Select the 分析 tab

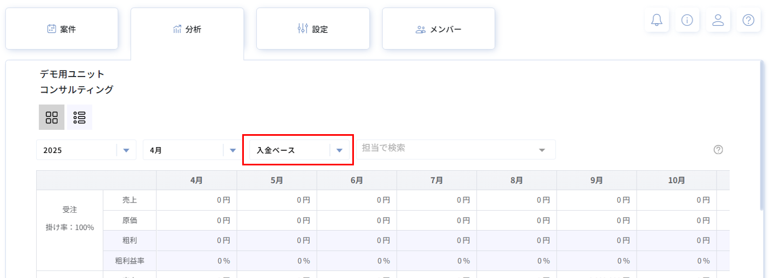[187, 29]
